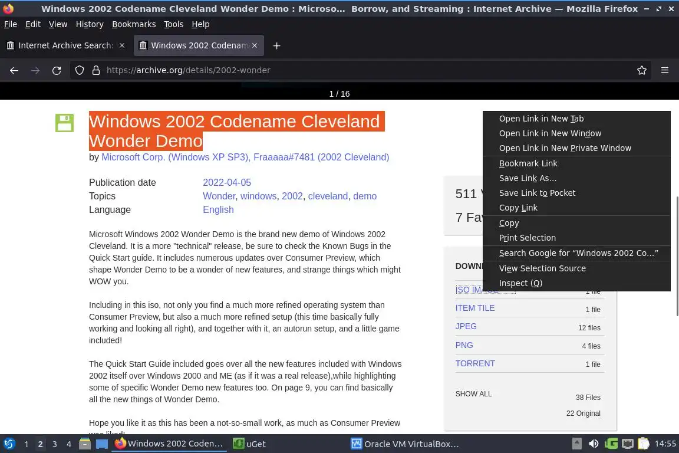
Task: Open the Edit menu
Action: pyautogui.click(x=33, y=24)
